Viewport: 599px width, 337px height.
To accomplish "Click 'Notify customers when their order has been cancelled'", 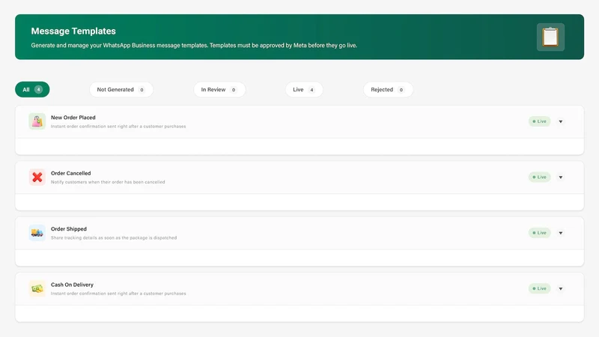I will pyautogui.click(x=108, y=182).
